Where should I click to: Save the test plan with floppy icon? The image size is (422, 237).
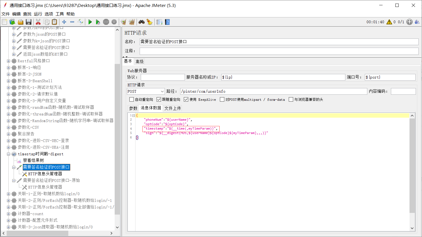(x=28, y=22)
